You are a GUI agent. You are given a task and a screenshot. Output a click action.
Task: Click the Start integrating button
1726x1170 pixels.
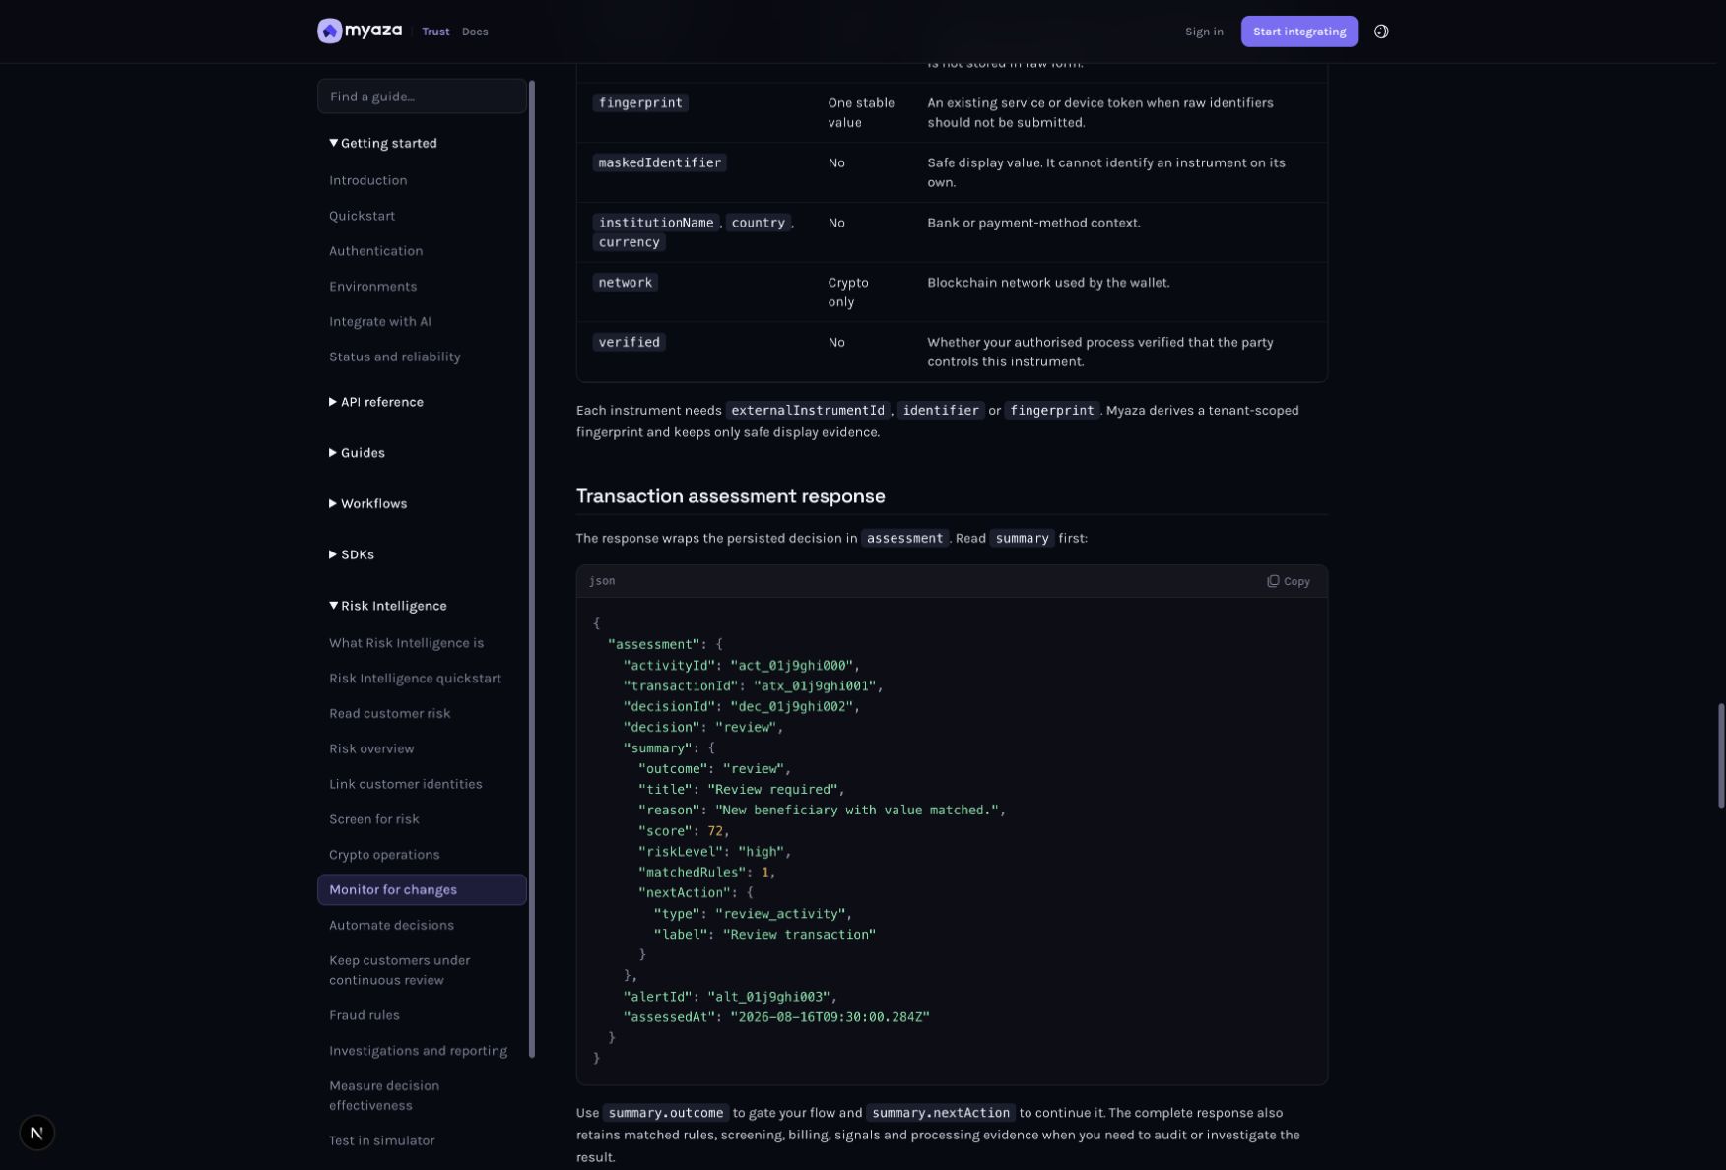[1298, 32]
